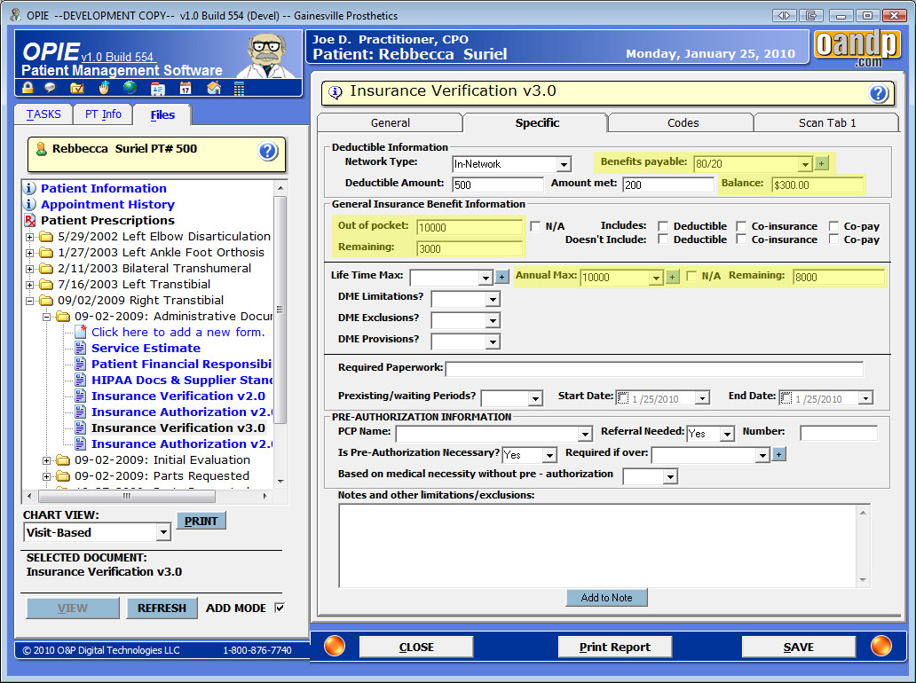This screenshot has height=683, width=916.
Task: Check Doesn't Include Co-insurance checkbox
Action: 741,239
